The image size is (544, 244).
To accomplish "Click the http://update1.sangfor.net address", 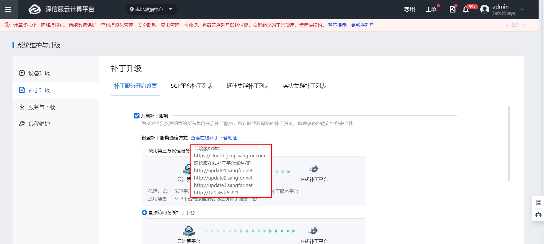I will [223, 170].
